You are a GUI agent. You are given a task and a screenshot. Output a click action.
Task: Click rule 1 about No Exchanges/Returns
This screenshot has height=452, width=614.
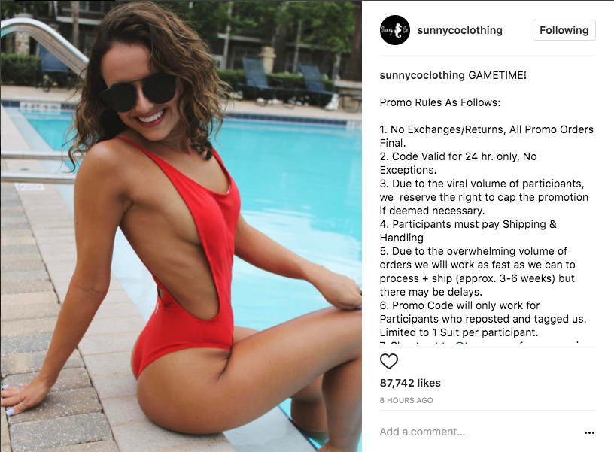click(486, 136)
